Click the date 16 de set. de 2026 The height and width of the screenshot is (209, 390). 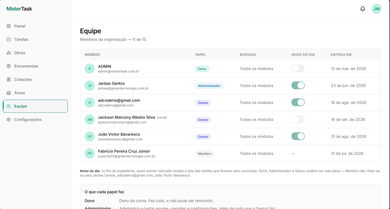click(348, 120)
